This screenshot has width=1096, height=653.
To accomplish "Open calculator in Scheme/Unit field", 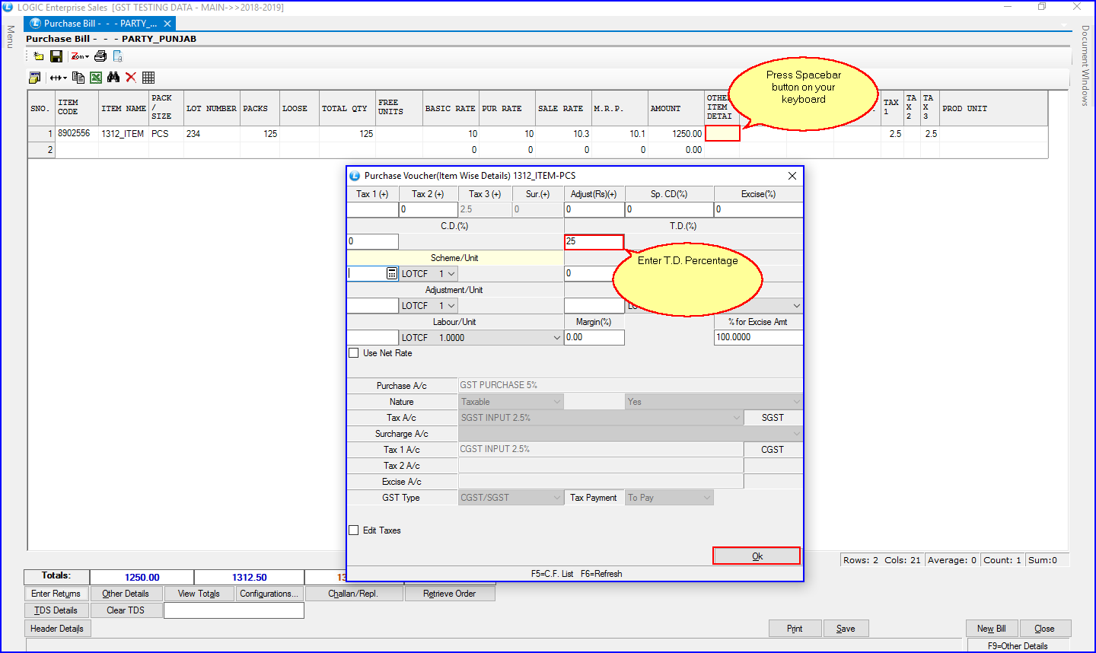I will point(392,273).
